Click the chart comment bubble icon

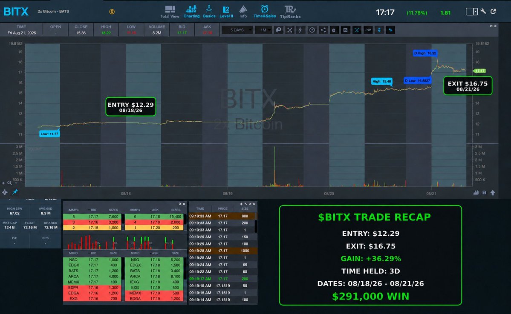279,30
